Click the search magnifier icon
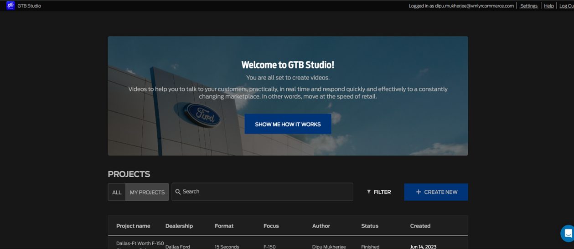Screen dimensions: 574x249 coord(178,192)
